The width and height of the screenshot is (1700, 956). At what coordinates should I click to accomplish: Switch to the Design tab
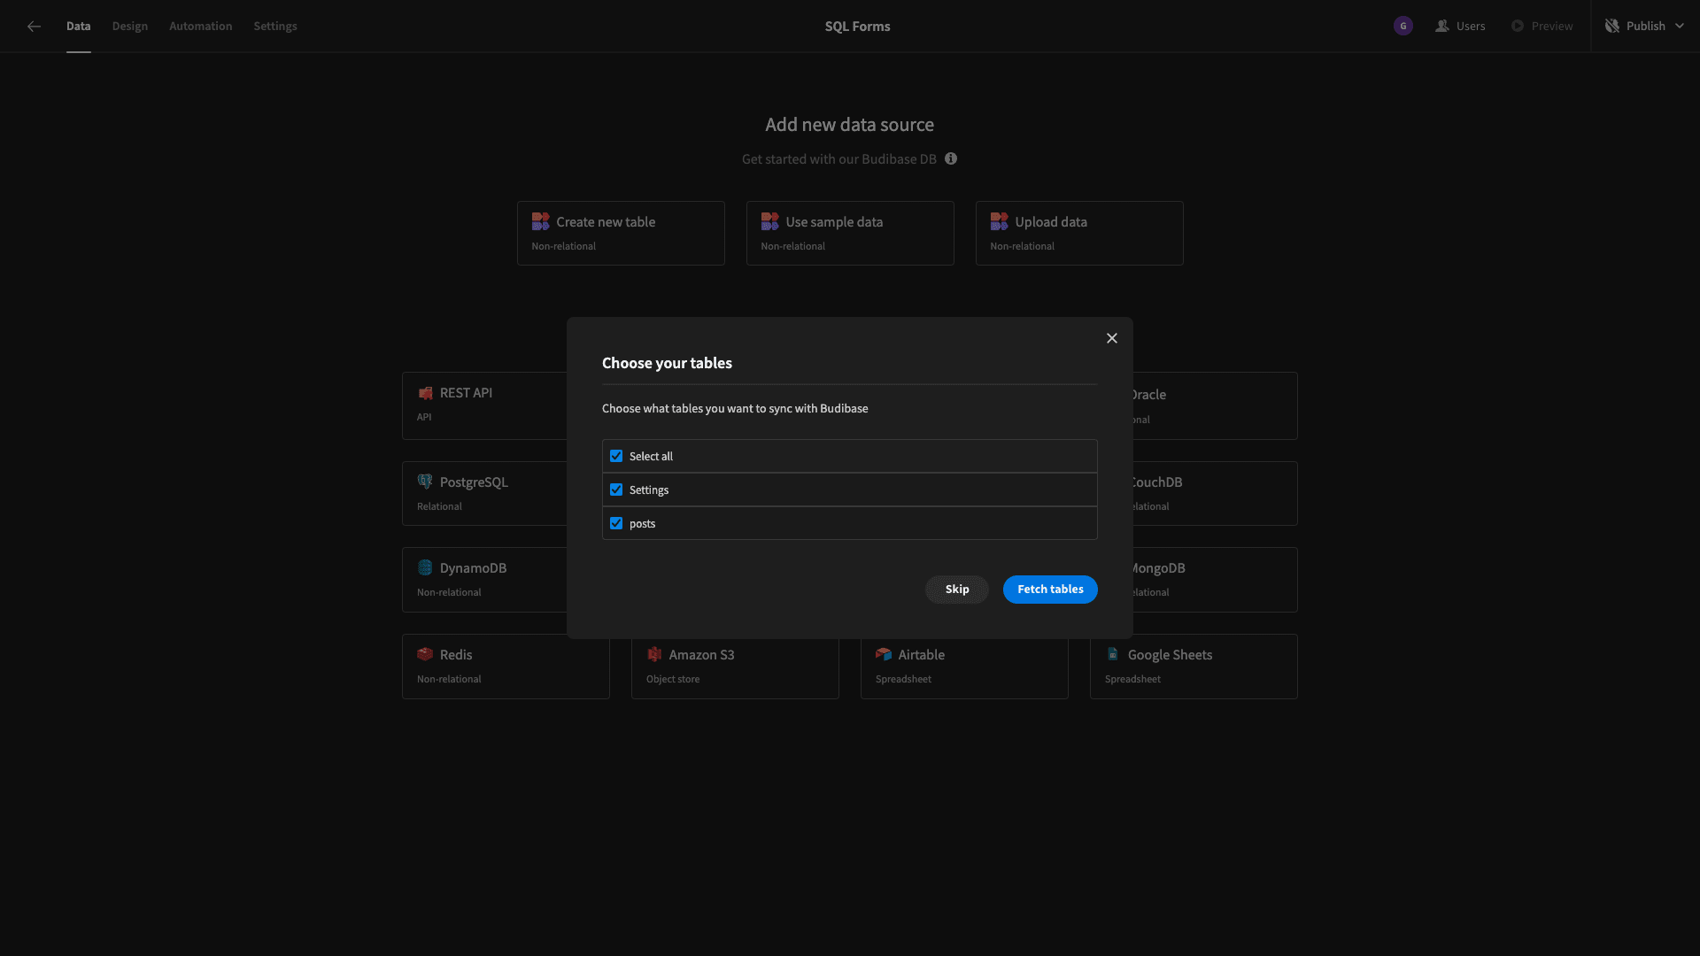pyautogui.click(x=130, y=27)
